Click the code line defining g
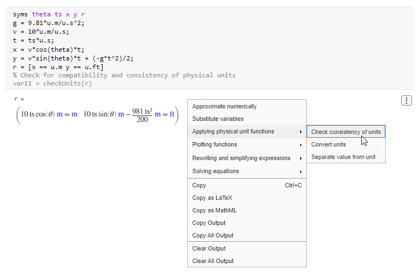This screenshot has width=418, height=275. coord(49,23)
